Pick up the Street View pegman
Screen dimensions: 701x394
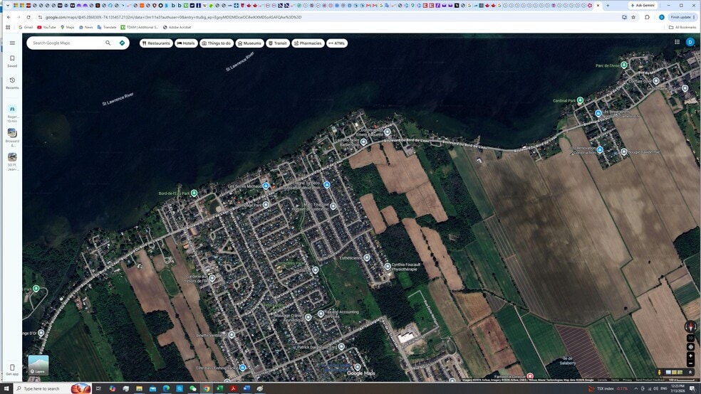click(659, 372)
